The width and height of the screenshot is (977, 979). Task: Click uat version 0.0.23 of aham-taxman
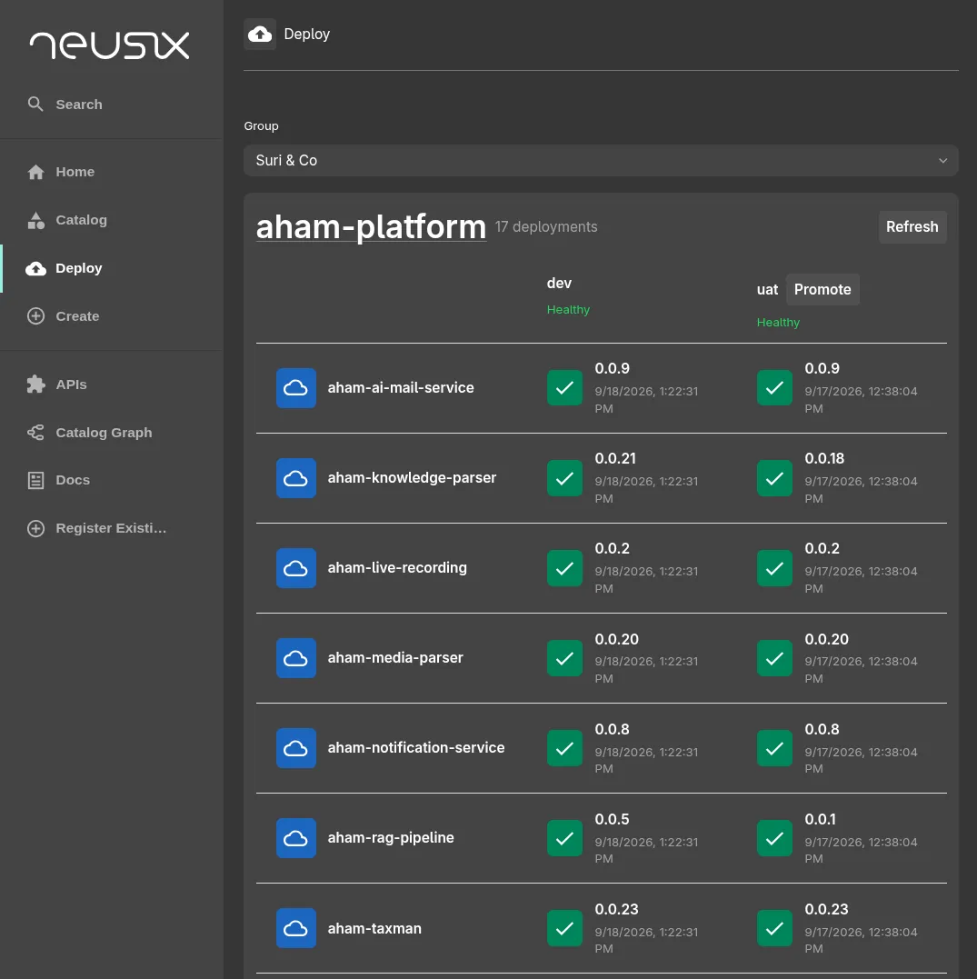pos(826,909)
